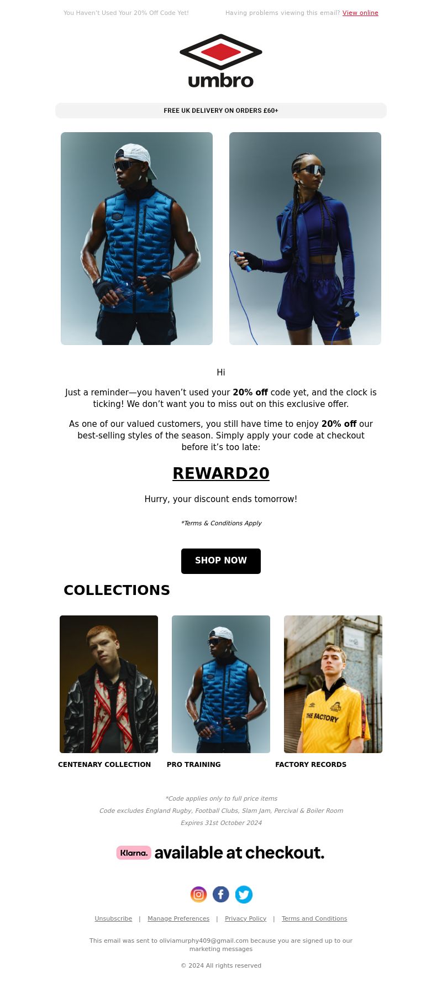Open the Instagram social icon
Viewport: 442px width, 987px height.
click(x=198, y=894)
